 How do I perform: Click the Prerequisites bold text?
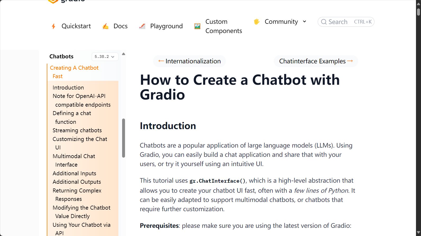pos(159,226)
